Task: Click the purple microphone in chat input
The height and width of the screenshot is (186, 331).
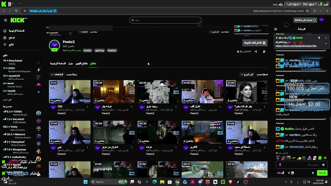Action: pyautogui.click(x=280, y=165)
